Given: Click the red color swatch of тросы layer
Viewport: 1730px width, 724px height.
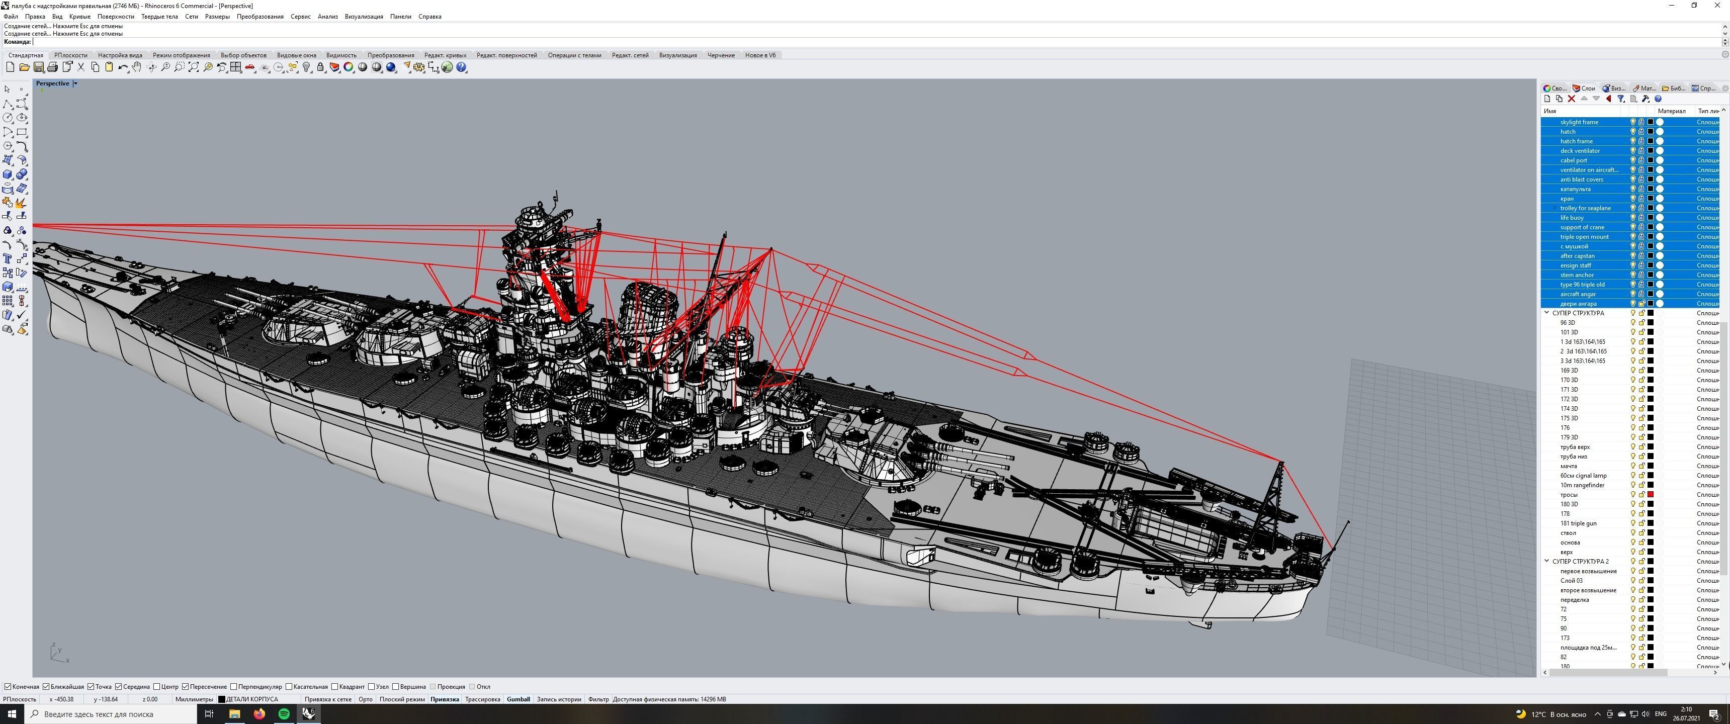Looking at the screenshot, I should [1650, 494].
